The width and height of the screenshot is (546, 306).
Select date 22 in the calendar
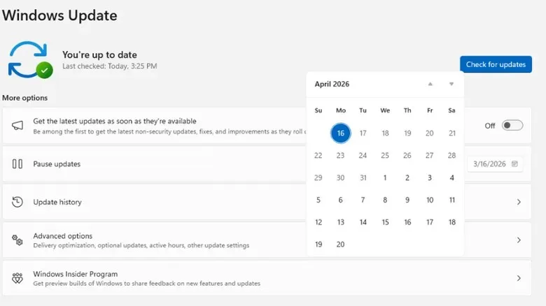tap(318, 155)
